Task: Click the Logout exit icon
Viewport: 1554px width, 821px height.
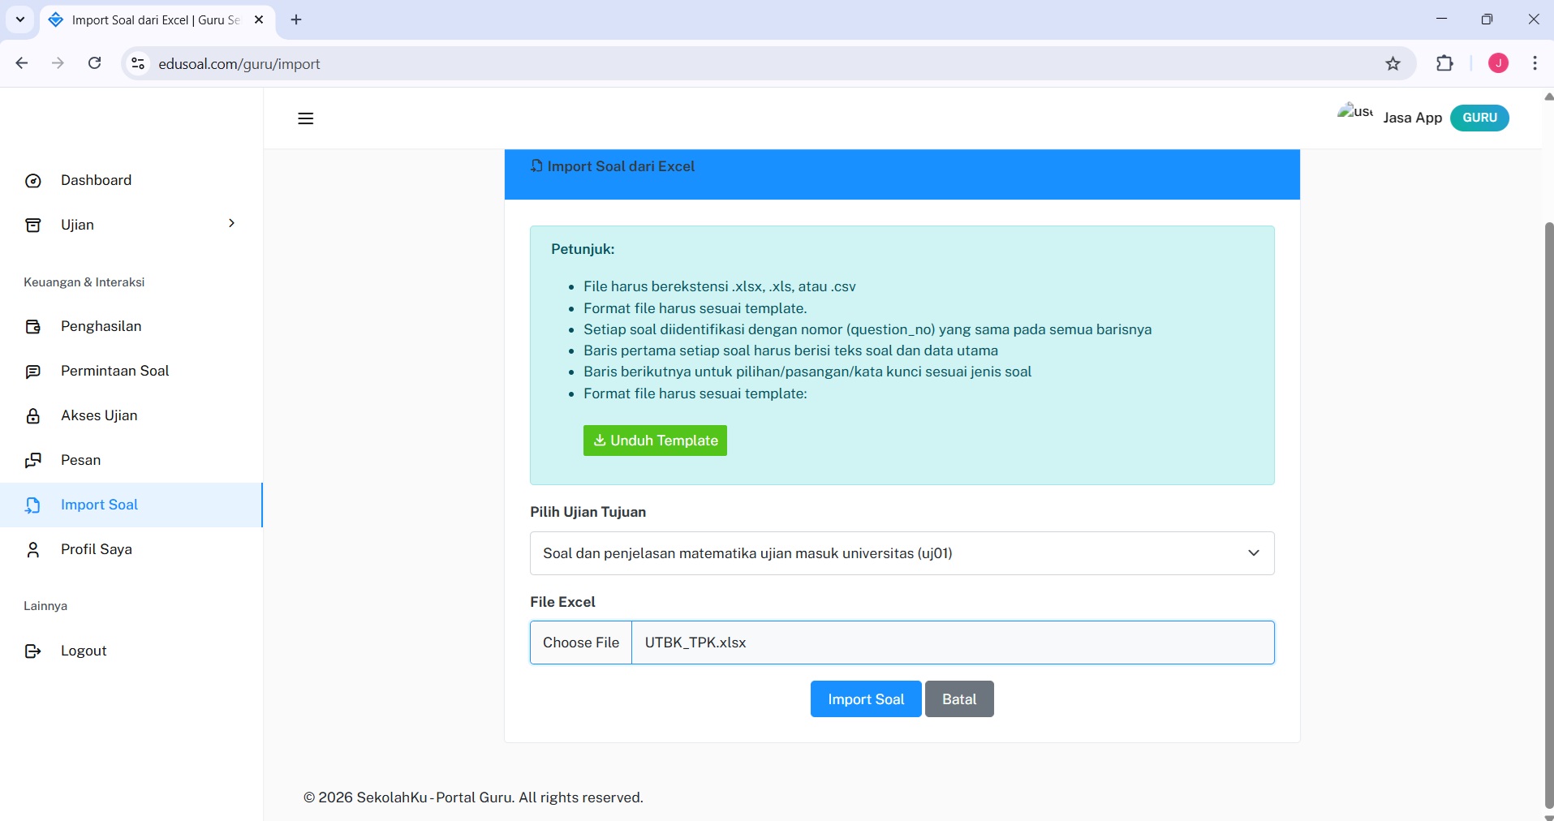Action: 33,651
